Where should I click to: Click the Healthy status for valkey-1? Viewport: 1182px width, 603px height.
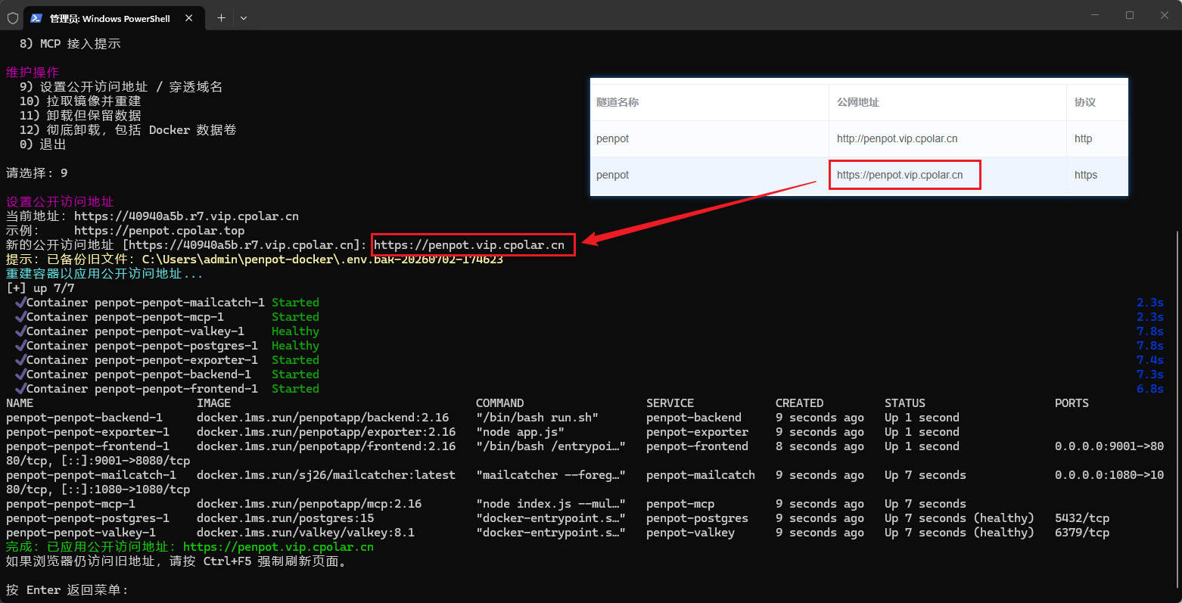tap(295, 331)
